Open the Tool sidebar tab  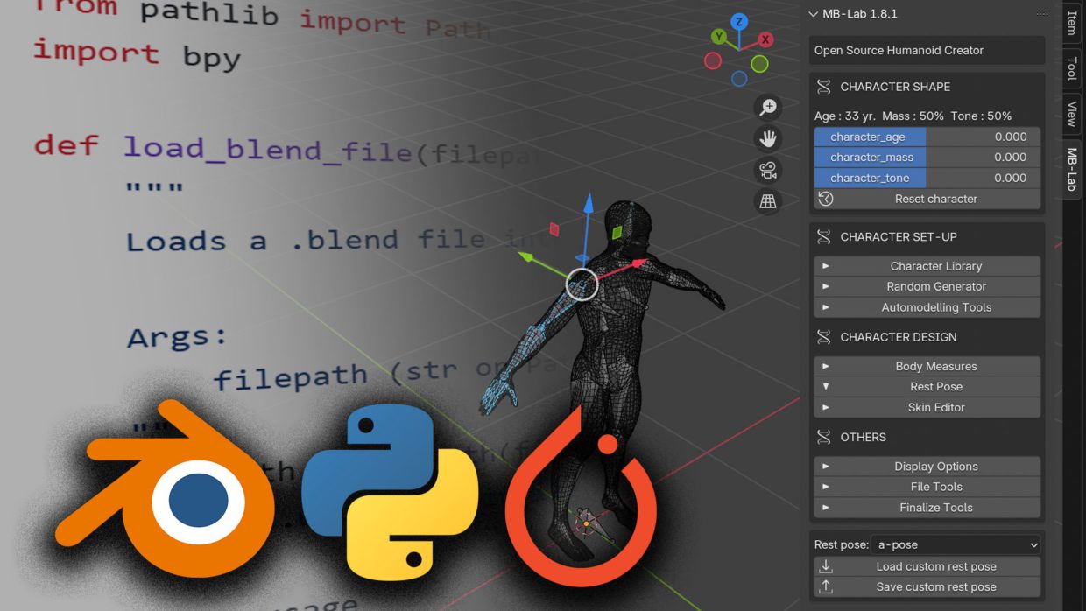point(1072,68)
